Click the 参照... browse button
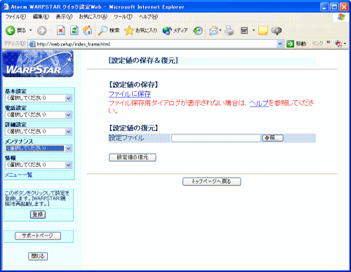Viewport: 351px width, 272px height. click(x=272, y=138)
